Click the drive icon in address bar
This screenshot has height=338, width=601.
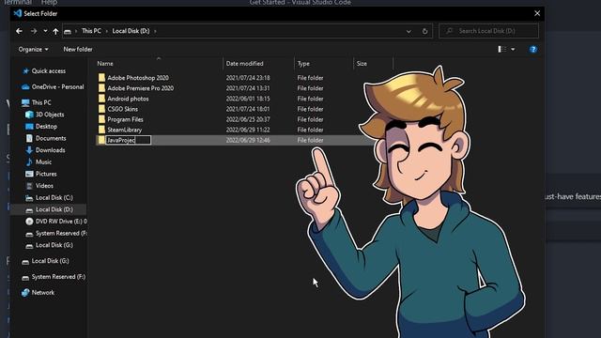coord(68,31)
